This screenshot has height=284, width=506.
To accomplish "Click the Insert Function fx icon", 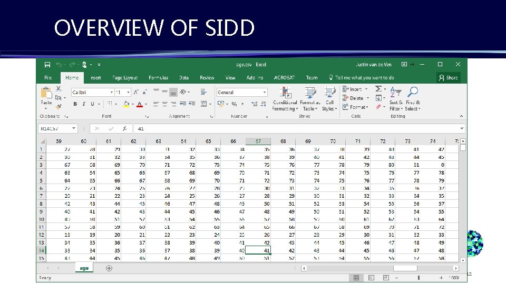I will coord(124,128).
